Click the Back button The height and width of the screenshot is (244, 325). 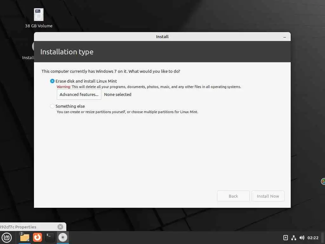coord(233,196)
